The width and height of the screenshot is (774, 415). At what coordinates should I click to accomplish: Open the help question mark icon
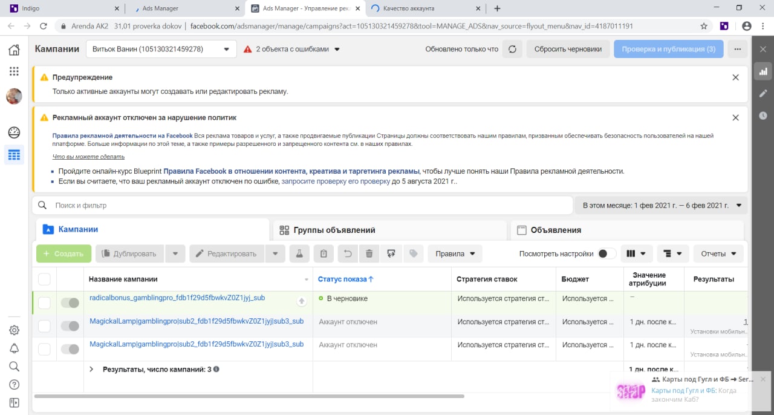click(14, 385)
